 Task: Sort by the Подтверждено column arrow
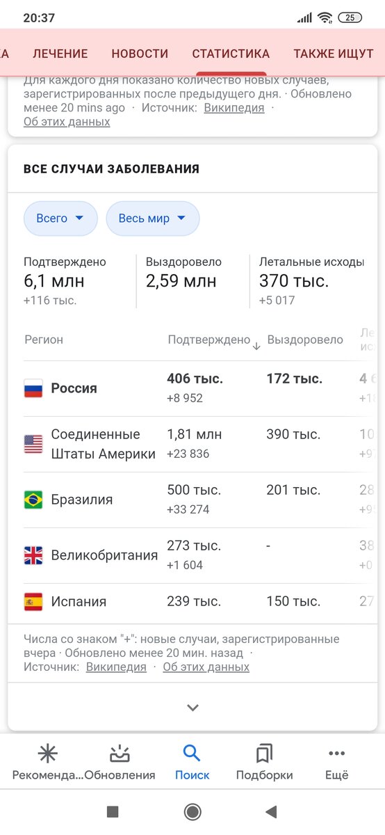click(256, 346)
